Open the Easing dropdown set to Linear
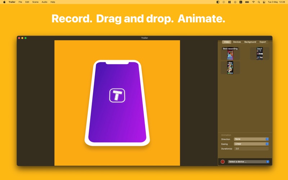This screenshot has width=288, height=180. coord(251,144)
